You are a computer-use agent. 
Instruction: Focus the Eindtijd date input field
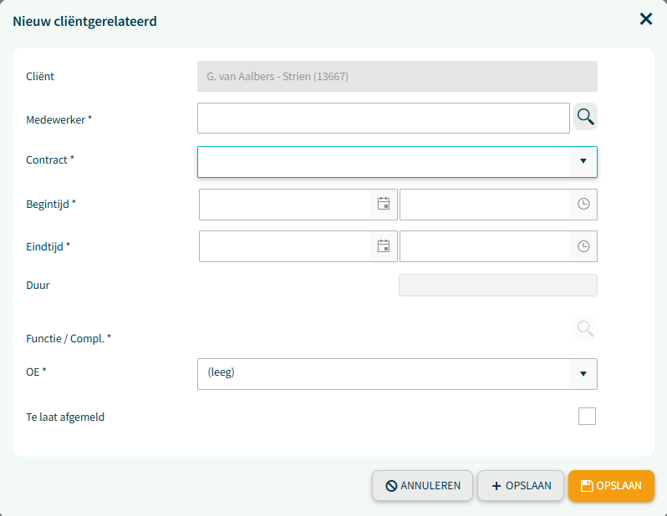284,246
